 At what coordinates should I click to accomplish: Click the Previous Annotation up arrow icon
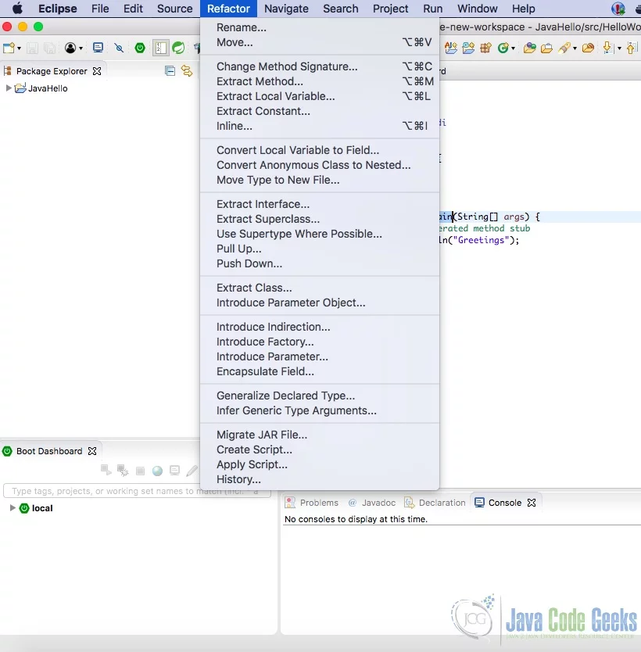pyautogui.click(x=632, y=48)
